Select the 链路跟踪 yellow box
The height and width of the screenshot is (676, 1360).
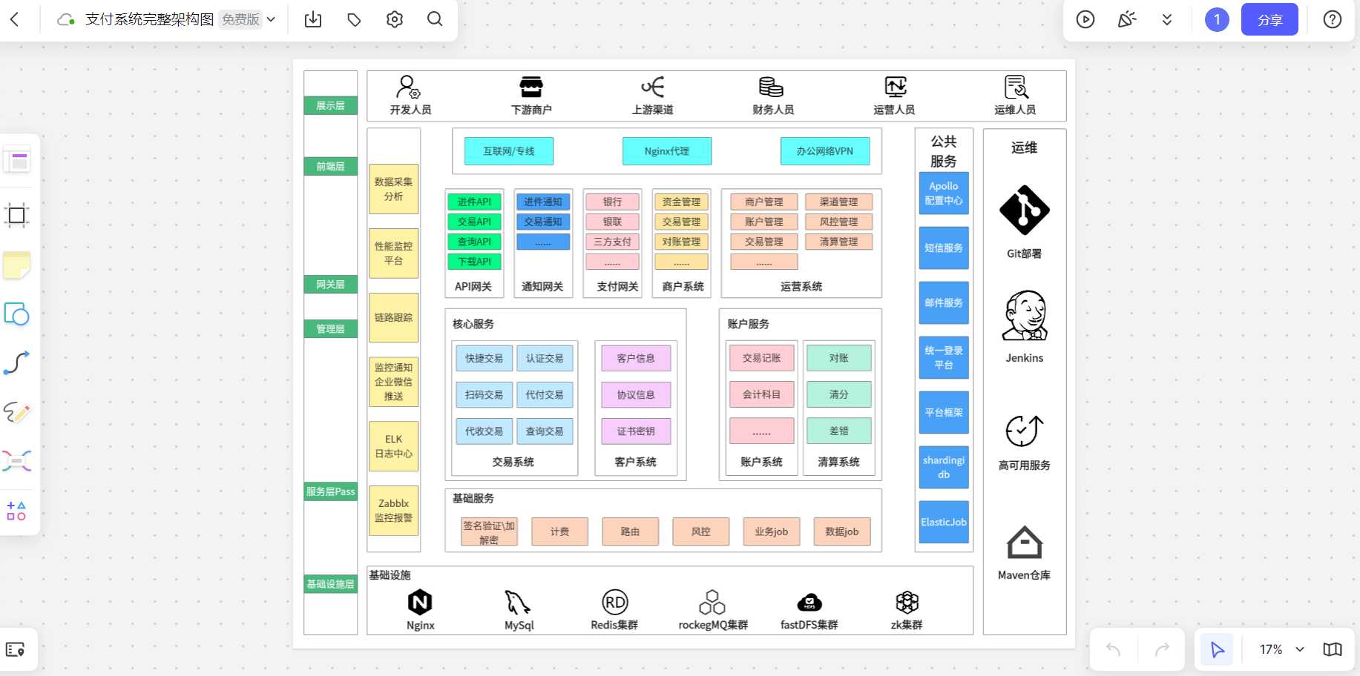click(x=393, y=318)
